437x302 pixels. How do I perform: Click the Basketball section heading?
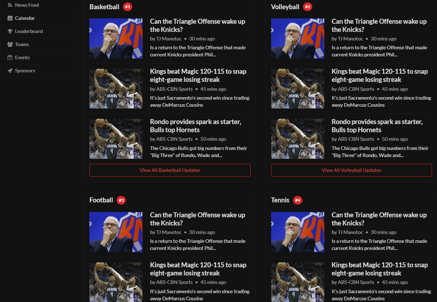coord(104,7)
